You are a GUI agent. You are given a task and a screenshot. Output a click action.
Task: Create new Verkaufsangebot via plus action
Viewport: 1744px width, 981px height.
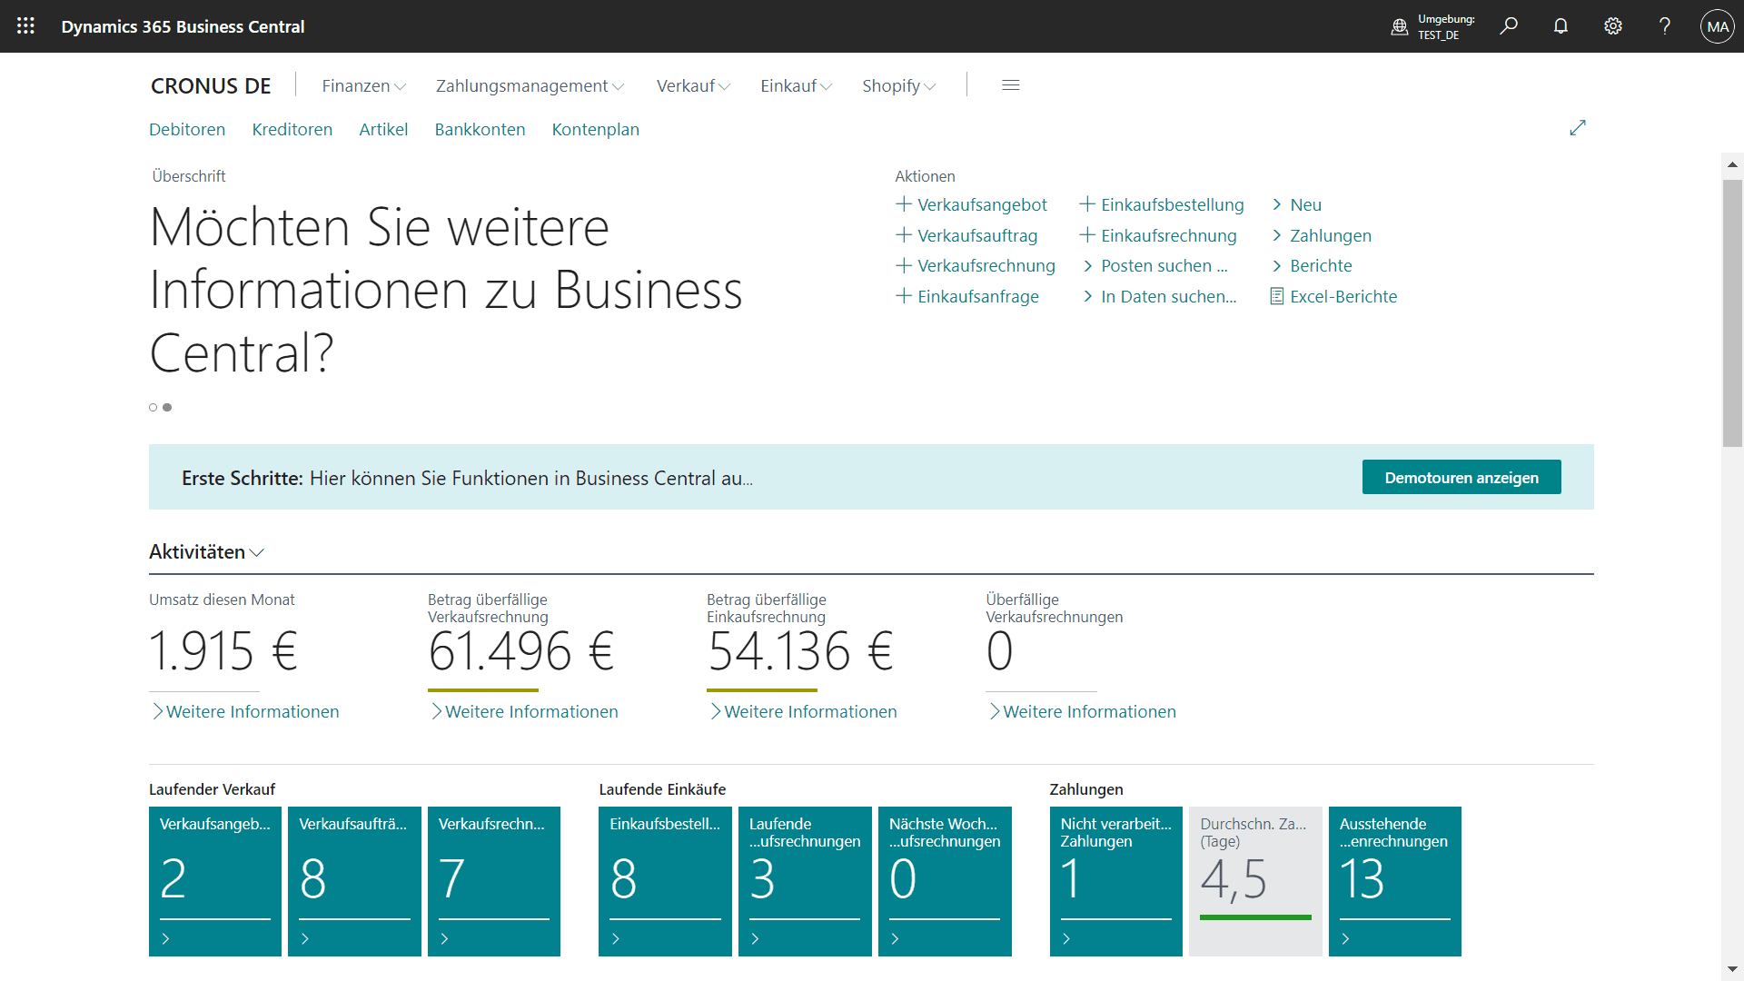coord(971,204)
